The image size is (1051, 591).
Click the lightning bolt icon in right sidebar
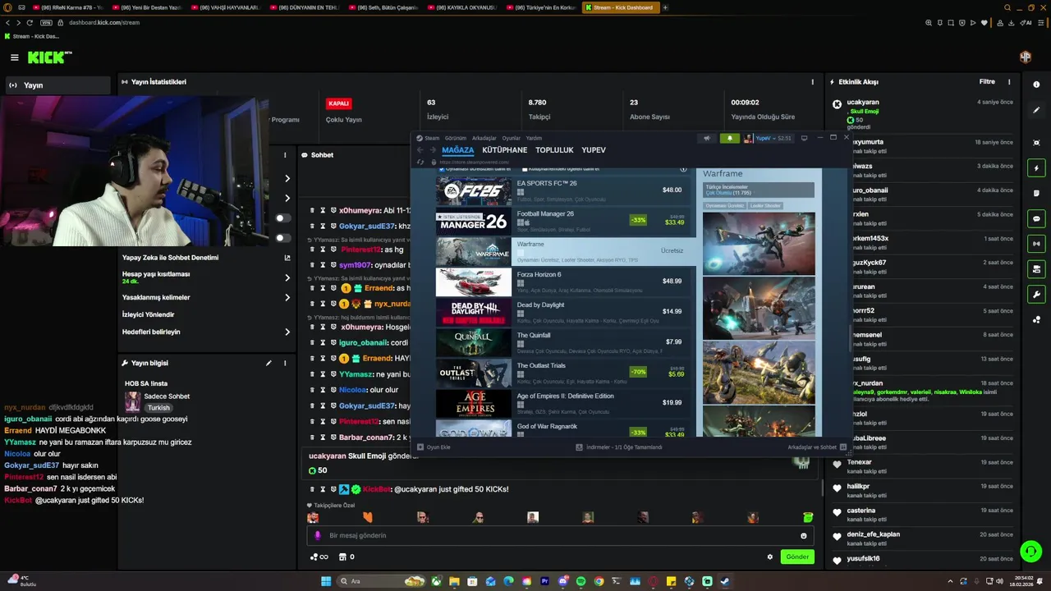(x=1036, y=168)
